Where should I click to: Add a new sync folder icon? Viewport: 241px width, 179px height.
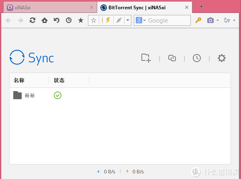[x=146, y=58]
